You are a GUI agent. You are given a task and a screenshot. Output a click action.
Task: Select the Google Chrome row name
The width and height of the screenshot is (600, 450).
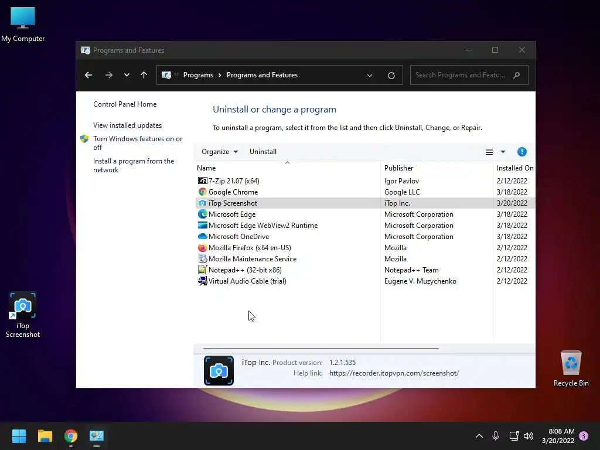click(x=233, y=192)
